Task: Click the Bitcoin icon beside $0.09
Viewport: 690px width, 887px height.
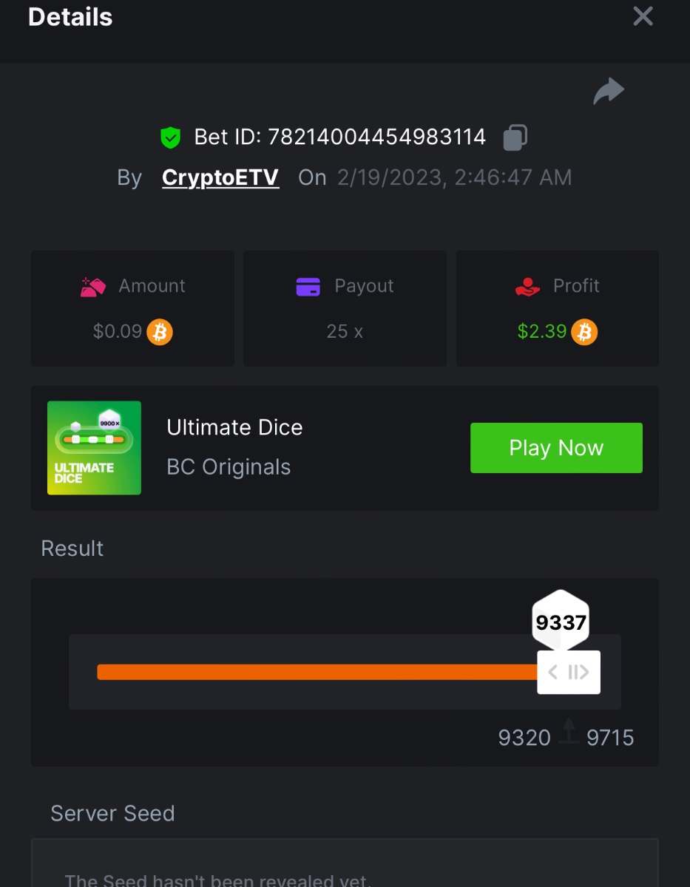Action: click(159, 332)
